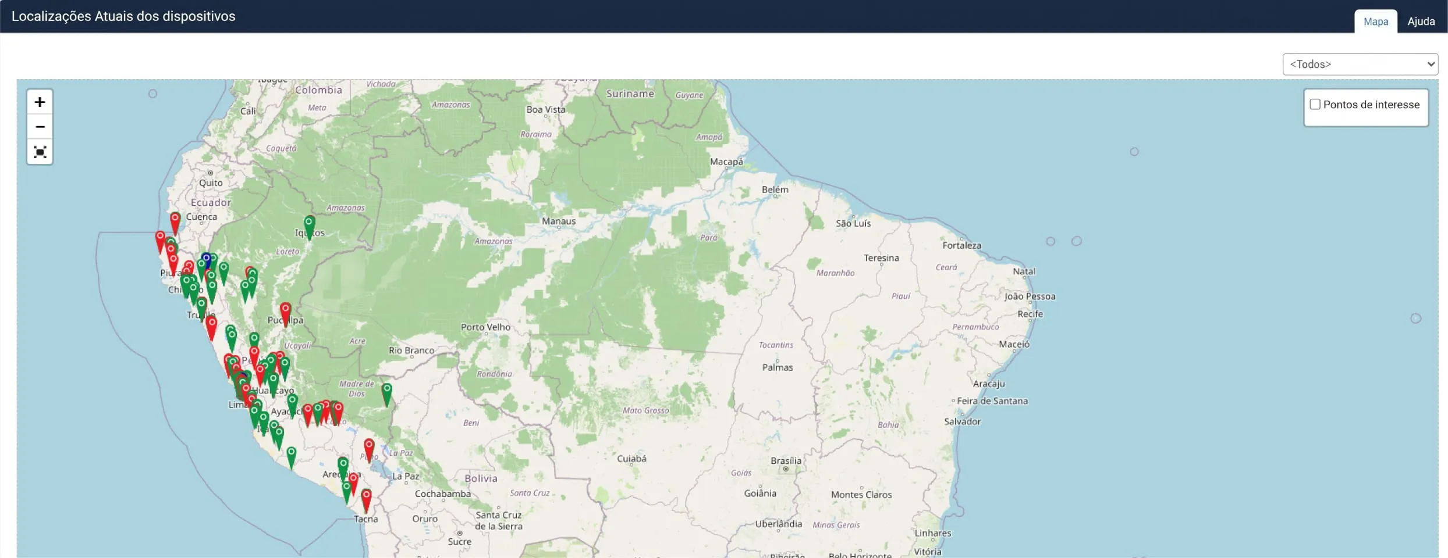Click the Brasília city label

786,461
